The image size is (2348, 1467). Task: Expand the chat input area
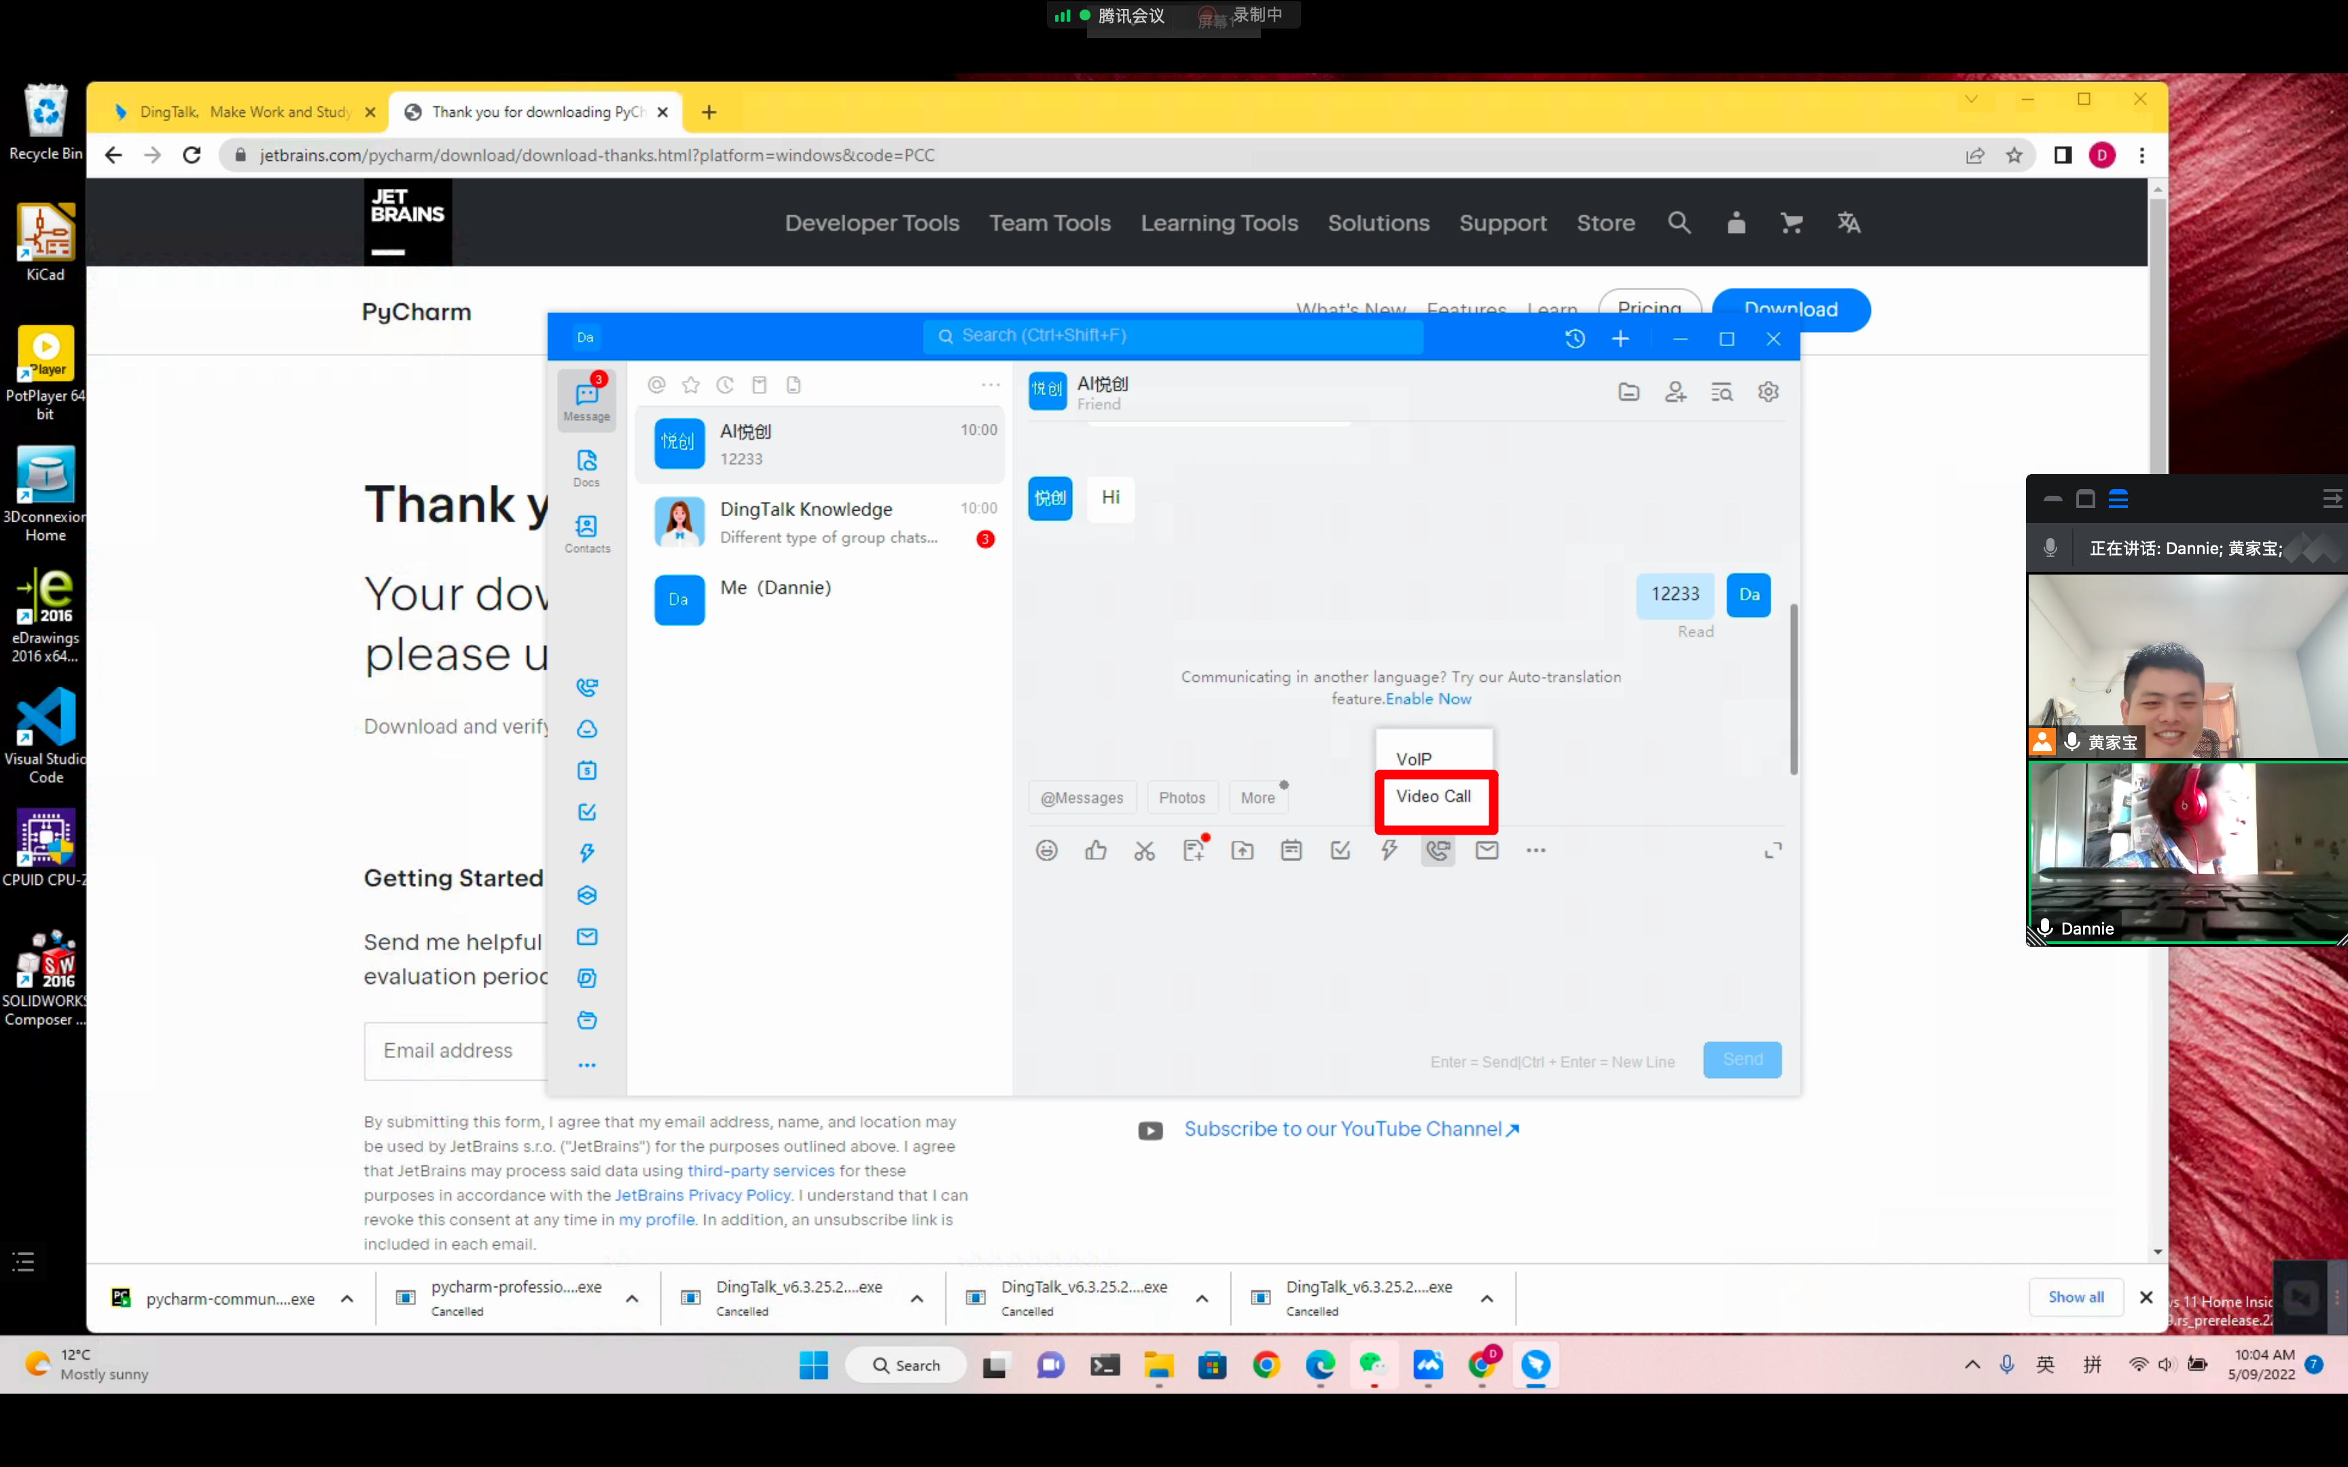pos(1773,851)
